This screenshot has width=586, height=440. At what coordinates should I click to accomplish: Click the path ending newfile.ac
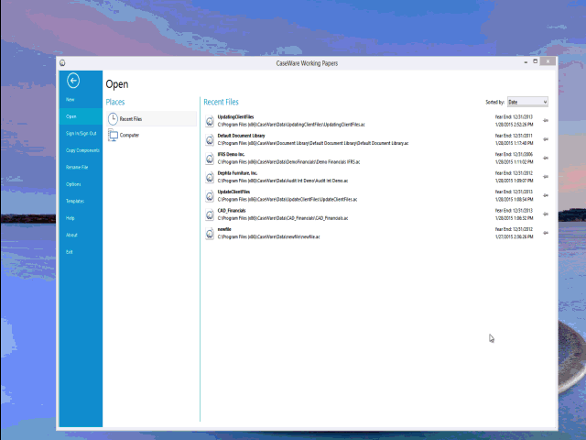tap(268, 236)
